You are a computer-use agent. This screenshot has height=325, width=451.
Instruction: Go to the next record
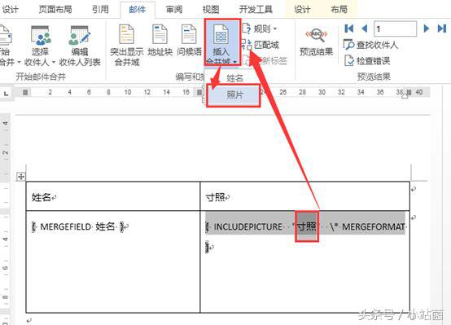pyautogui.click(x=427, y=29)
